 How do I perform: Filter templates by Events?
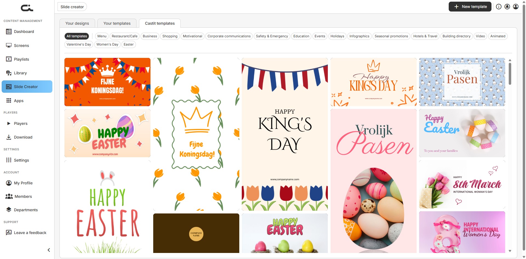click(320, 36)
